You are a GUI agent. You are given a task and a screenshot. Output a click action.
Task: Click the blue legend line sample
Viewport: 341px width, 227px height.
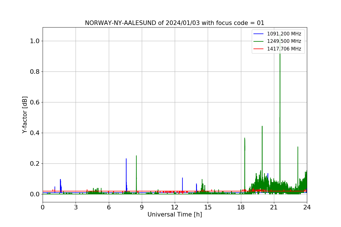(x=259, y=34)
